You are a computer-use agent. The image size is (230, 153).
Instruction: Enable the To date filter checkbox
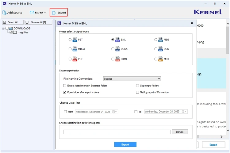(x=136, y=112)
